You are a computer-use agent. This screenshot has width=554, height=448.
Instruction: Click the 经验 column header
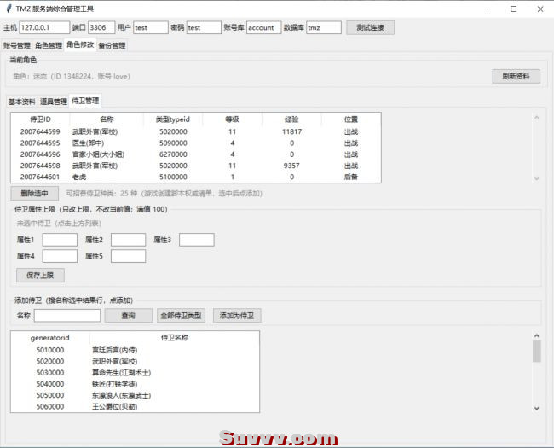click(x=291, y=119)
